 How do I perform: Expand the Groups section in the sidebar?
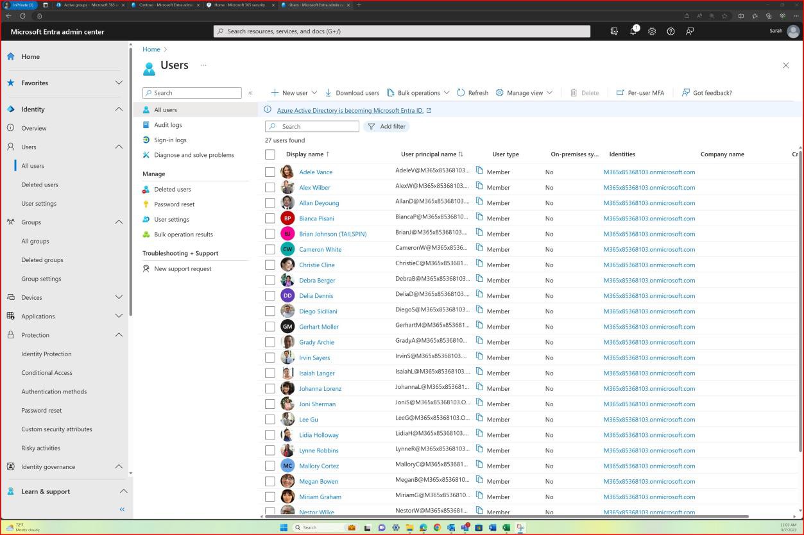(x=118, y=222)
